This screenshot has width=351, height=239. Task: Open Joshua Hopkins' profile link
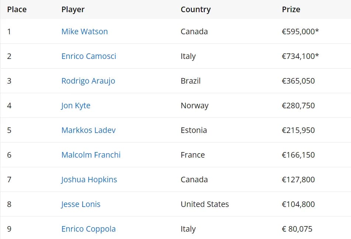coord(89,180)
